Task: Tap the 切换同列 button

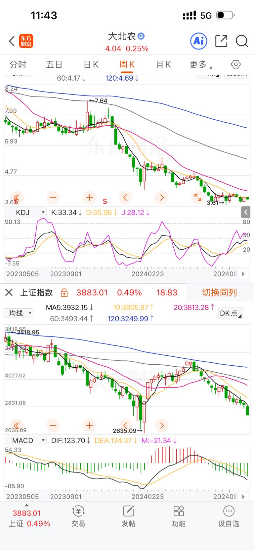Action: point(220,292)
